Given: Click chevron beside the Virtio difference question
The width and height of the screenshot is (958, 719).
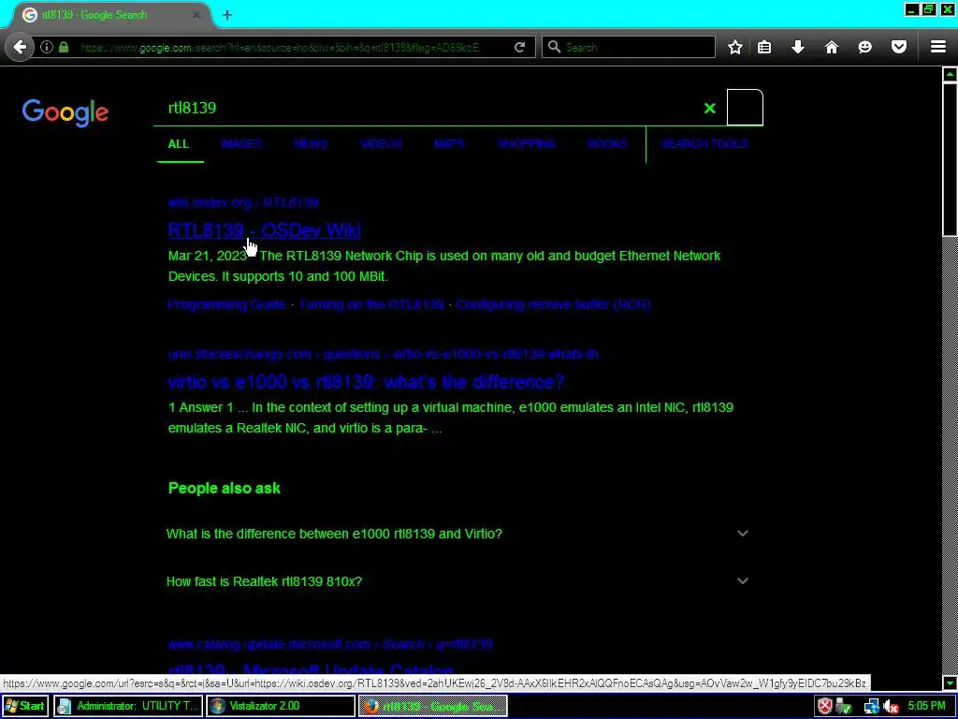Looking at the screenshot, I should [742, 533].
